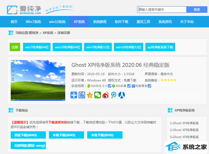
Task: Click the blue plus more-sharing icon
Action: pos(74,95)
